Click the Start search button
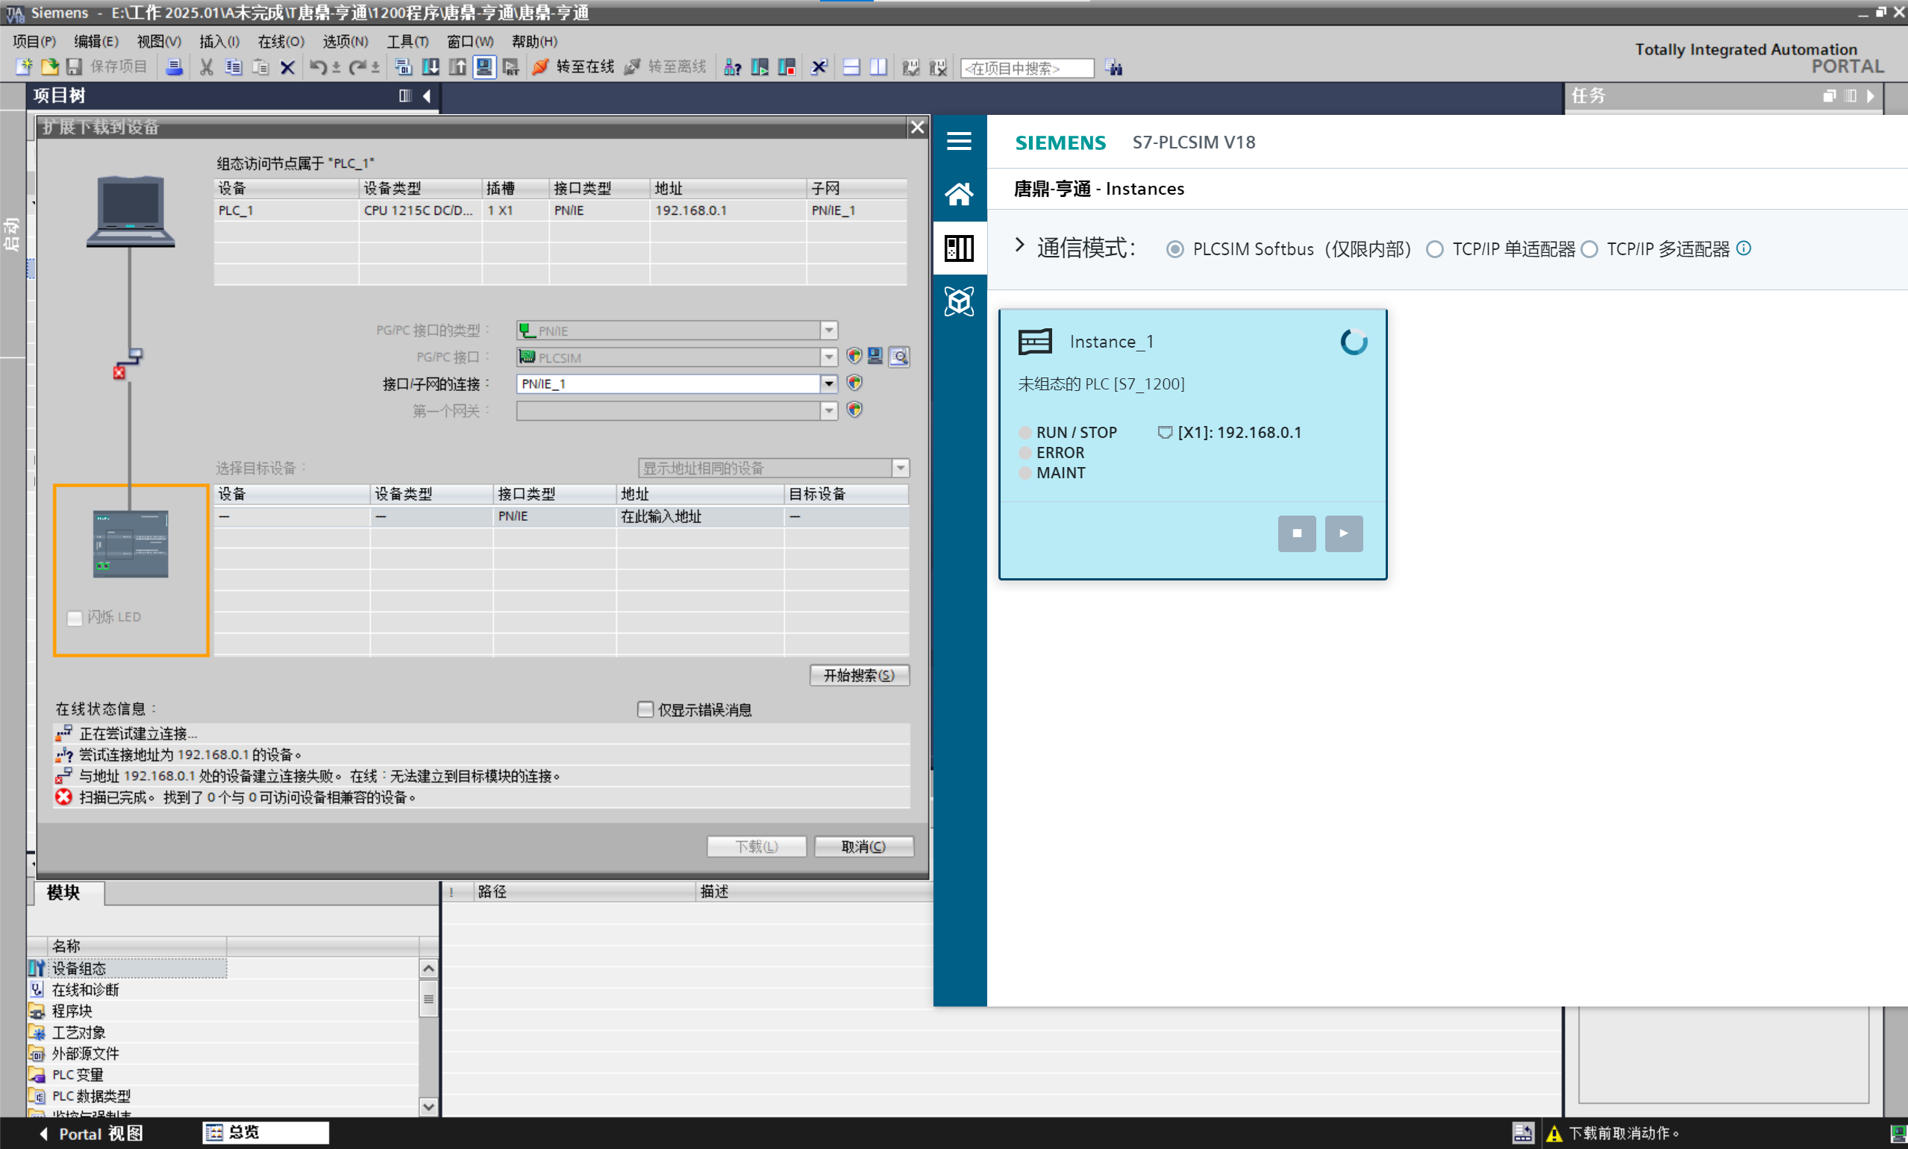Screen dimensions: 1908x1149 (x=859, y=675)
